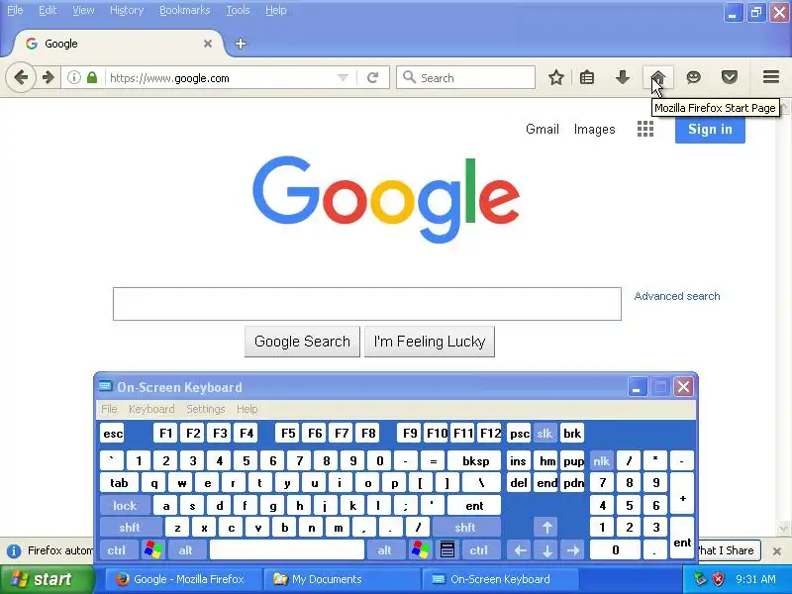
Task: Toggle the right shft key
Action: point(465,528)
